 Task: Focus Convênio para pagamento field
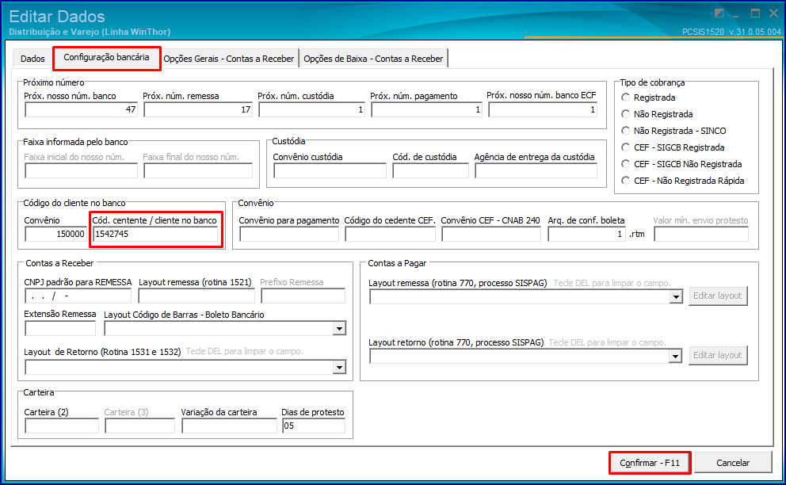tap(289, 234)
